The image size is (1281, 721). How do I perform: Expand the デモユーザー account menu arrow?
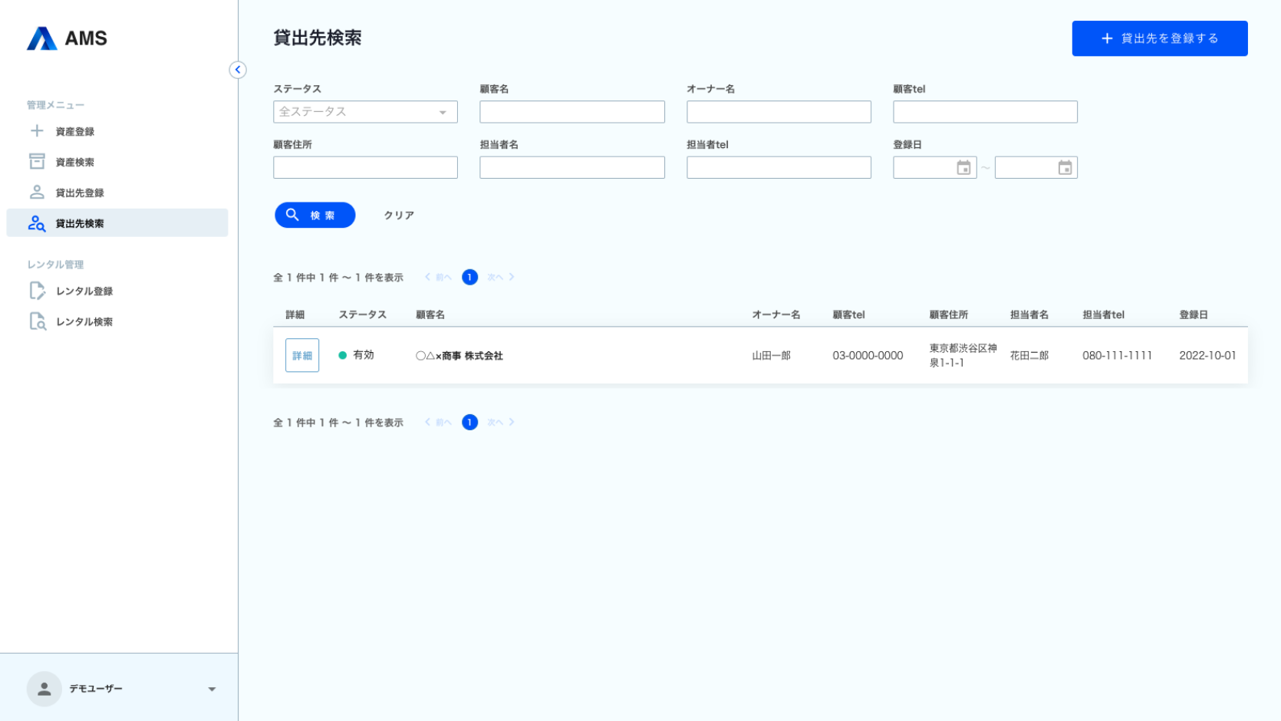click(212, 689)
